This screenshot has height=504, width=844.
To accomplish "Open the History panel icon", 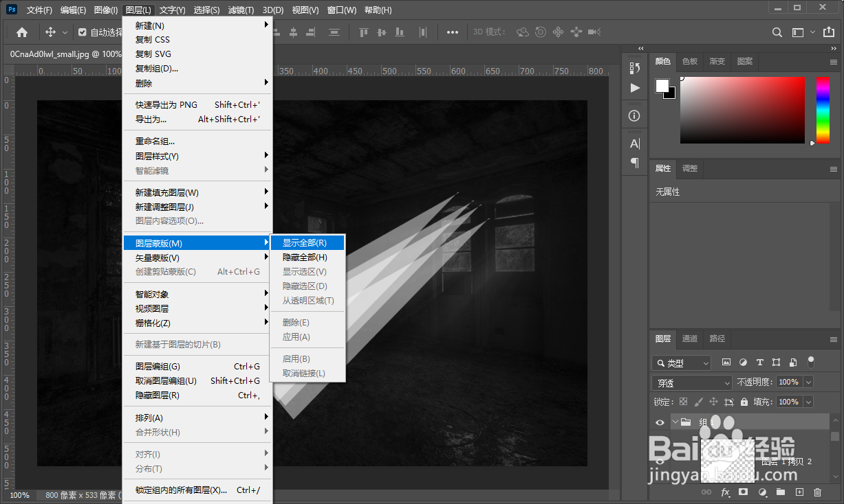I will [634, 67].
